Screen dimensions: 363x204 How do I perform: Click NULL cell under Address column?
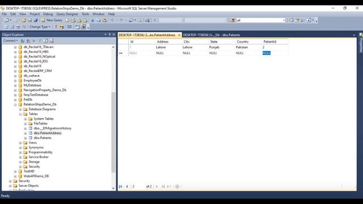coord(168,53)
